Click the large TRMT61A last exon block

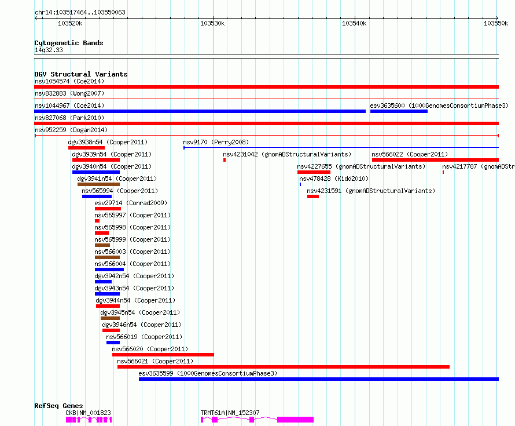pos(295,420)
